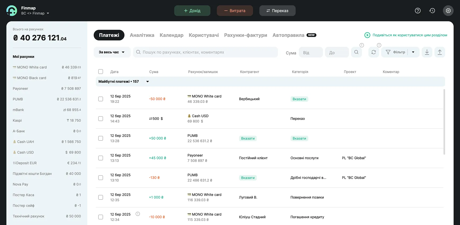Select the Nova Pay account

point(47,184)
